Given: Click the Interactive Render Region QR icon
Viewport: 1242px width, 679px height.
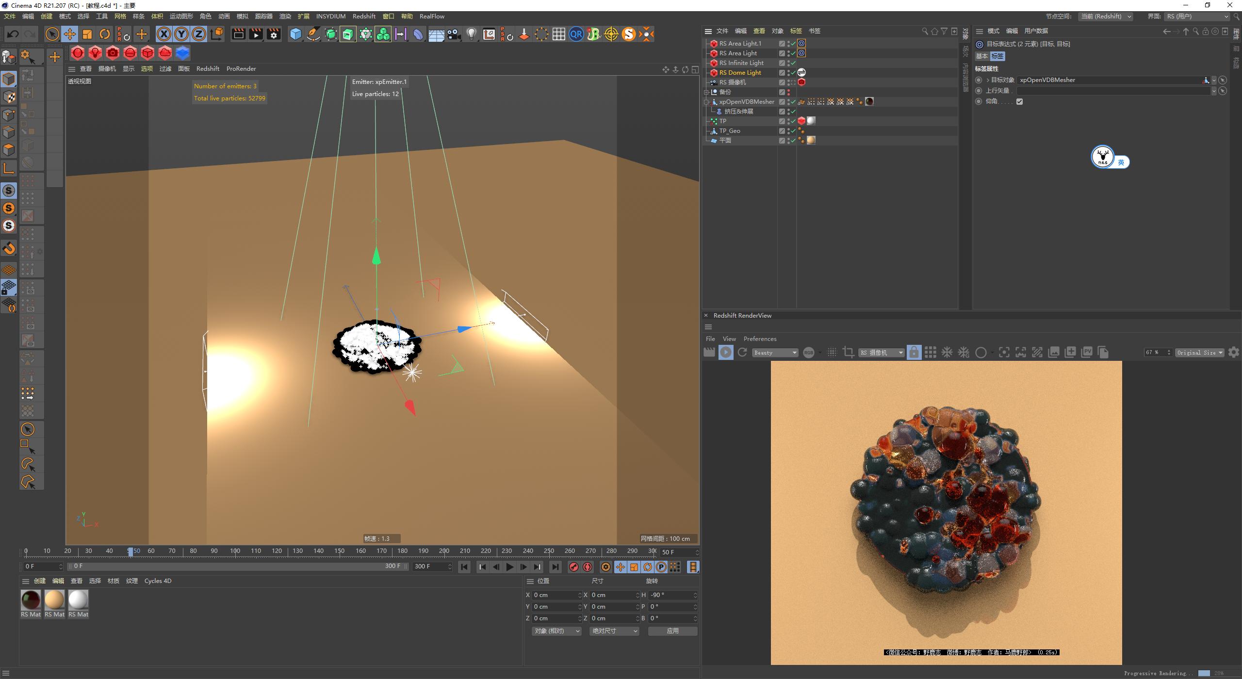Looking at the screenshot, I should 576,34.
